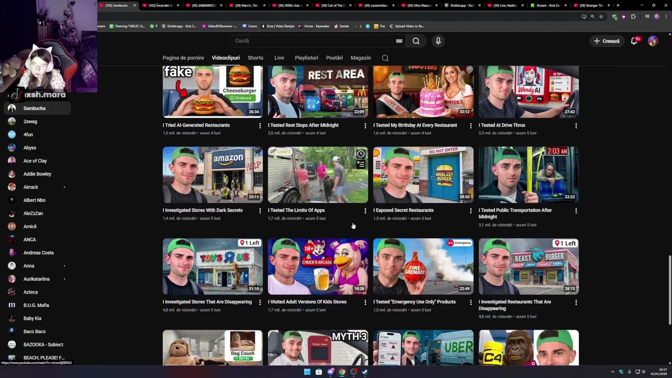Open options for 'I Investigated Stores With Dark Secrets'
Image resolution: width=672 pixels, height=378 pixels.
(260, 211)
